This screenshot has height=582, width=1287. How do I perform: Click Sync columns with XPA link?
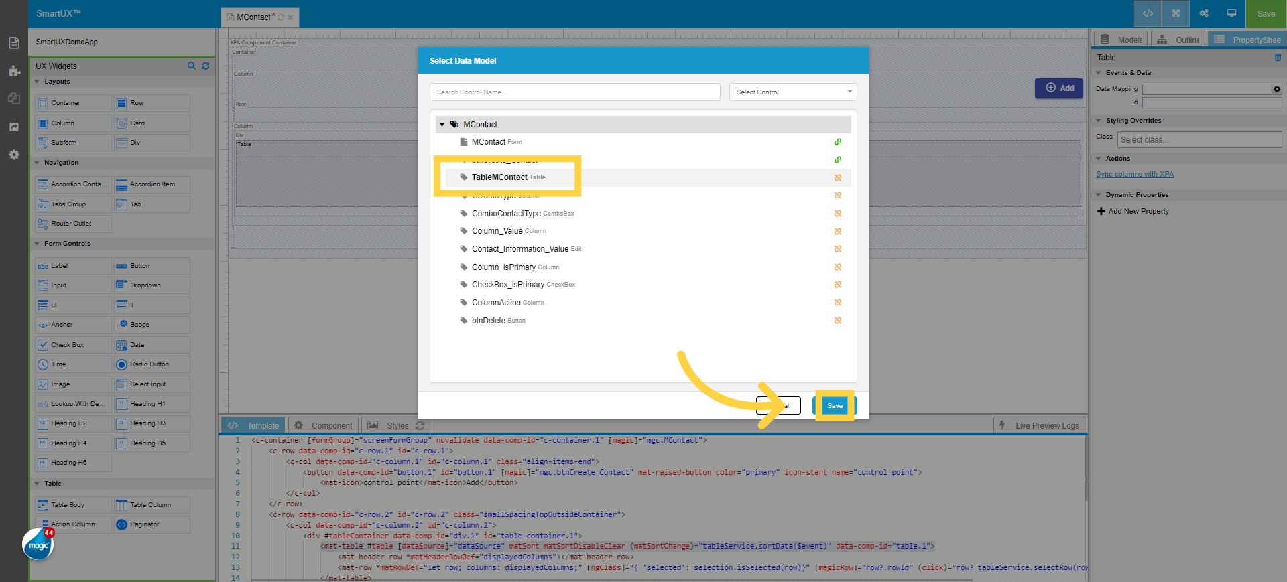click(1135, 175)
